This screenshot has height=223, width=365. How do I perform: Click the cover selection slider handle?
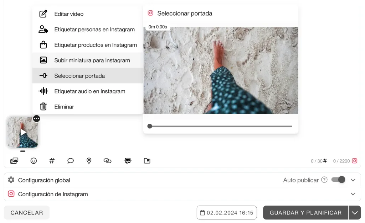[150, 126]
